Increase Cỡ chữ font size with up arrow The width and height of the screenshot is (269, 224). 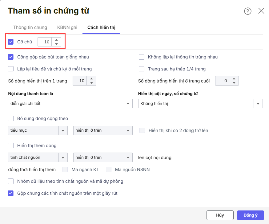[56, 40]
